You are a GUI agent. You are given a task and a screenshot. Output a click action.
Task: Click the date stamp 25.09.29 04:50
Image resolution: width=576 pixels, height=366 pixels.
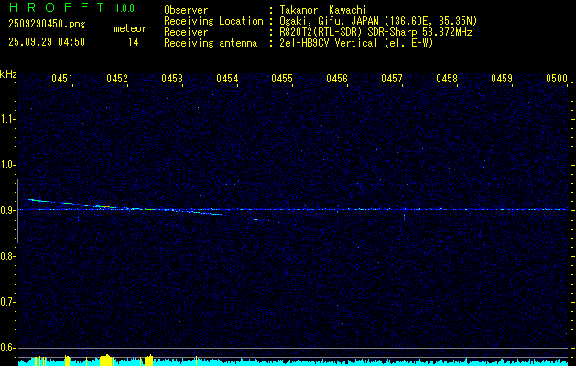click(x=46, y=42)
